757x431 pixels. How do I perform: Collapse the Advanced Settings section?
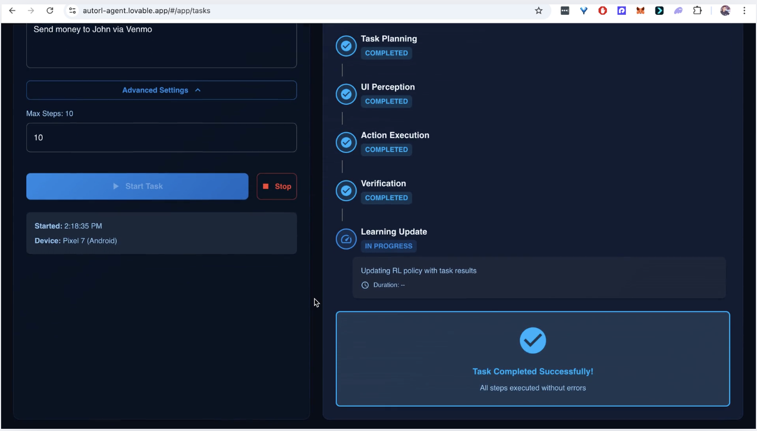click(161, 90)
